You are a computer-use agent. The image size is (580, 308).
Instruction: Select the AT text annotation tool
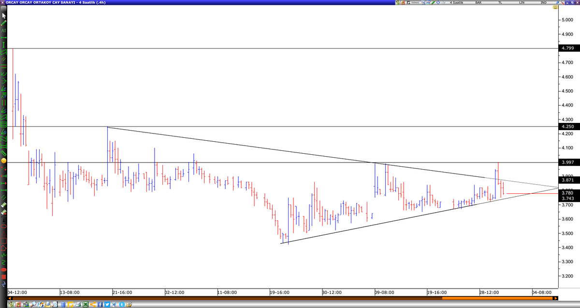(x=3, y=30)
